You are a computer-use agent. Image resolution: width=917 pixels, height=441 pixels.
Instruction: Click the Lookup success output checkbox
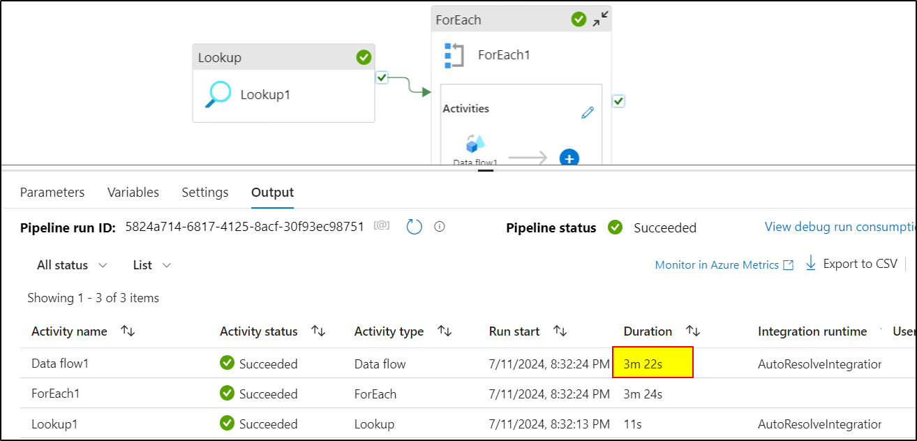pos(382,77)
